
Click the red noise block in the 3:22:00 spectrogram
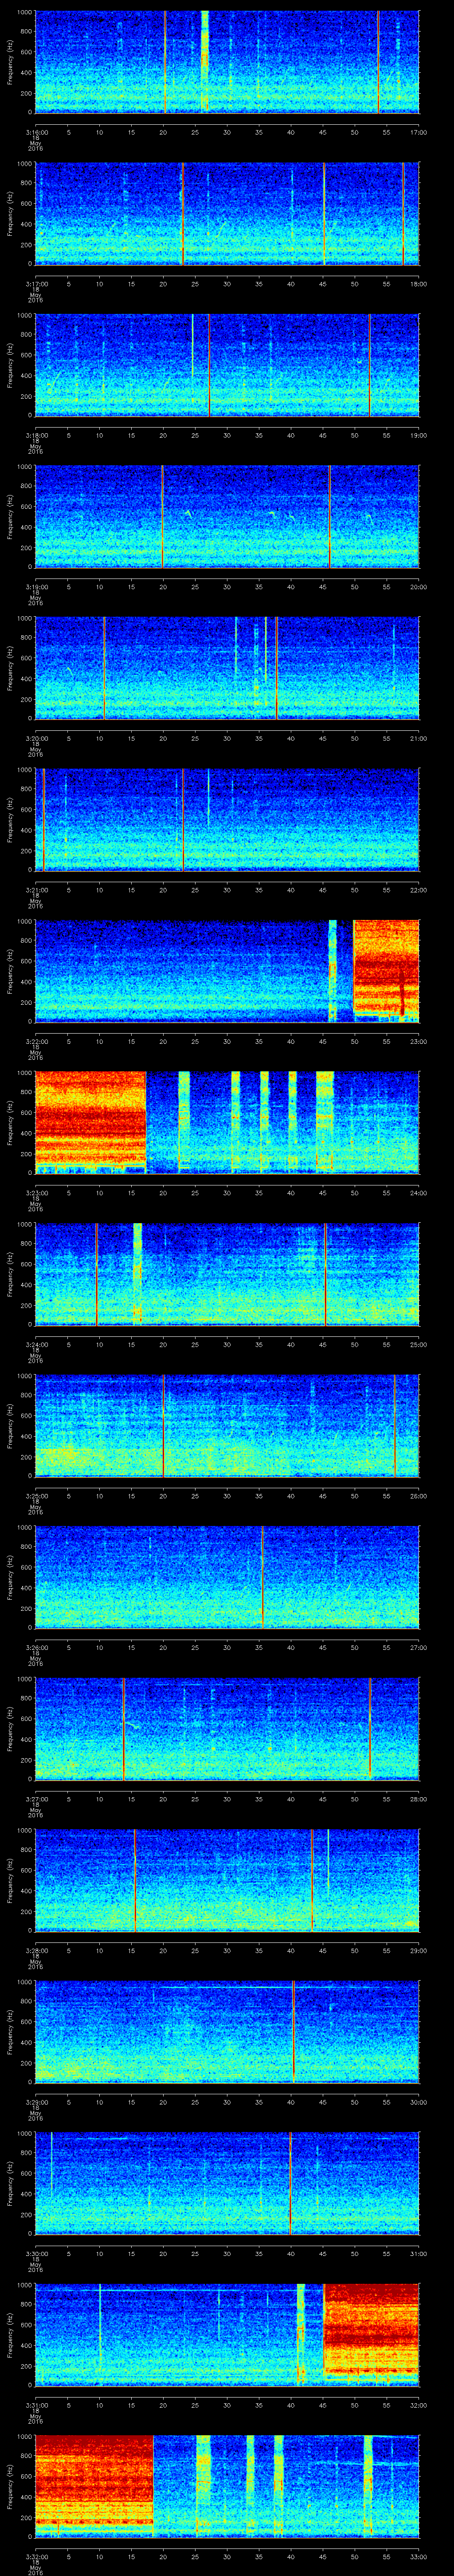386,967
